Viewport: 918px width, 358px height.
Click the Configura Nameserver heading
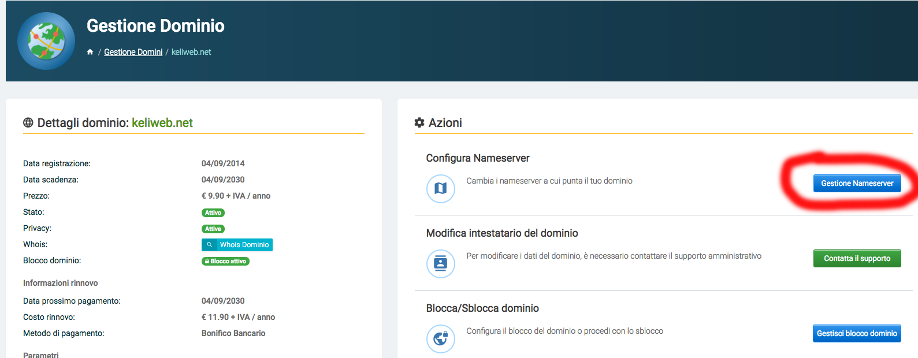478,158
